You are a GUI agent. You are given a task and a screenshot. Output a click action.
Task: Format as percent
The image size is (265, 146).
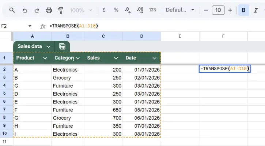coord(116,10)
